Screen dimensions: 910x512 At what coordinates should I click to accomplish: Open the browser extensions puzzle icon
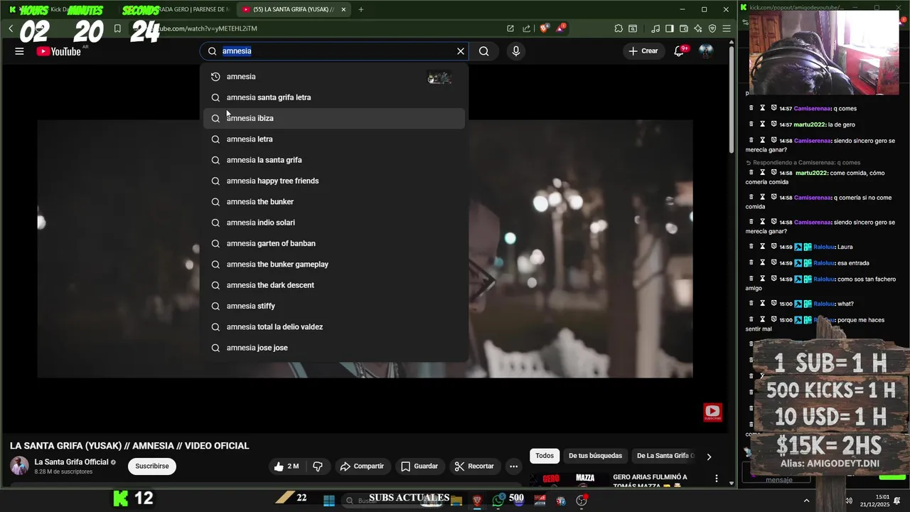tap(619, 28)
